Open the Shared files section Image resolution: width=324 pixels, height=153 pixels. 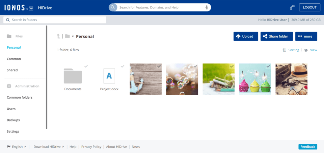pyautogui.click(x=12, y=70)
